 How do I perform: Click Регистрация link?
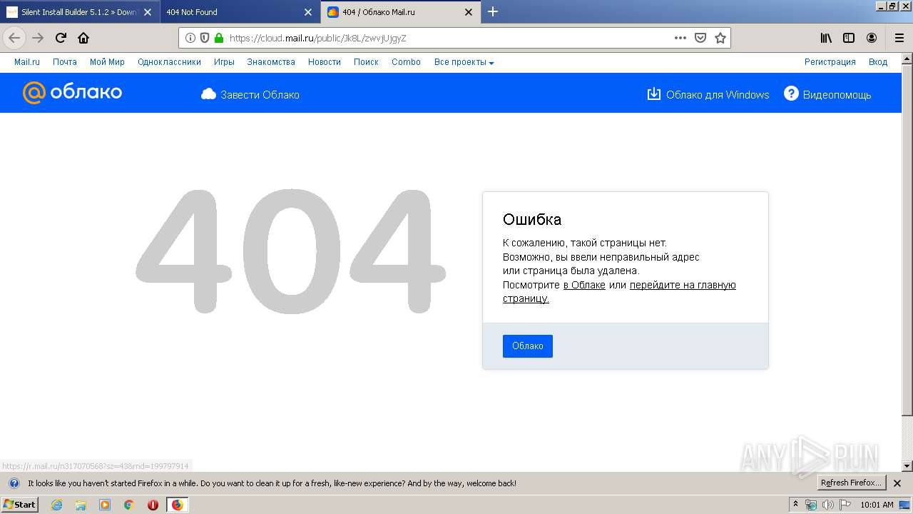point(830,62)
